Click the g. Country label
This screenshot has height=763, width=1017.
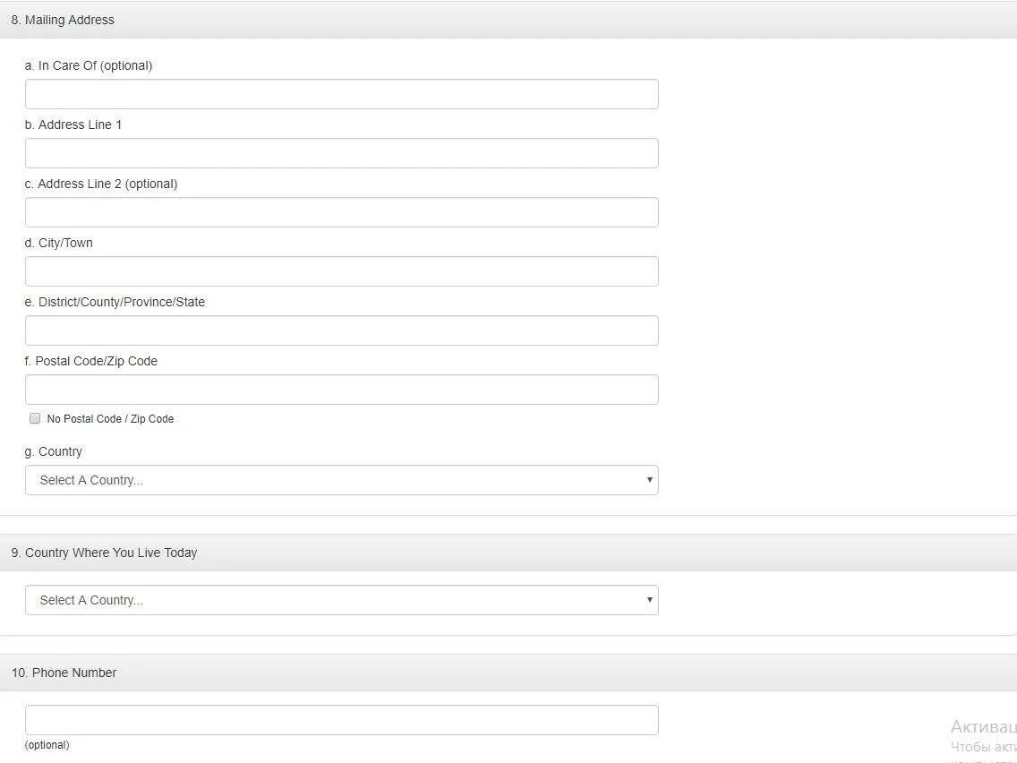(54, 451)
